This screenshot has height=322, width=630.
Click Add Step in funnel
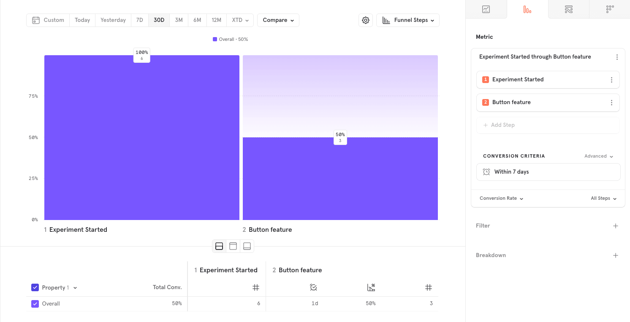click(502, 125)
